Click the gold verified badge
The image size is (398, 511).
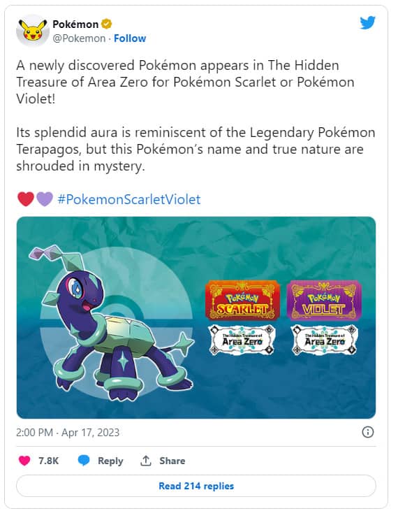[x=106, y=24]
